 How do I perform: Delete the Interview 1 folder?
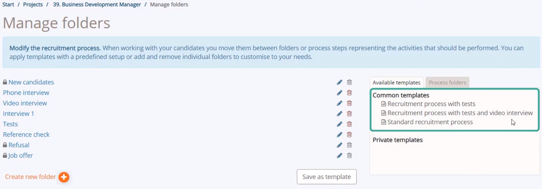click(349, 114)
